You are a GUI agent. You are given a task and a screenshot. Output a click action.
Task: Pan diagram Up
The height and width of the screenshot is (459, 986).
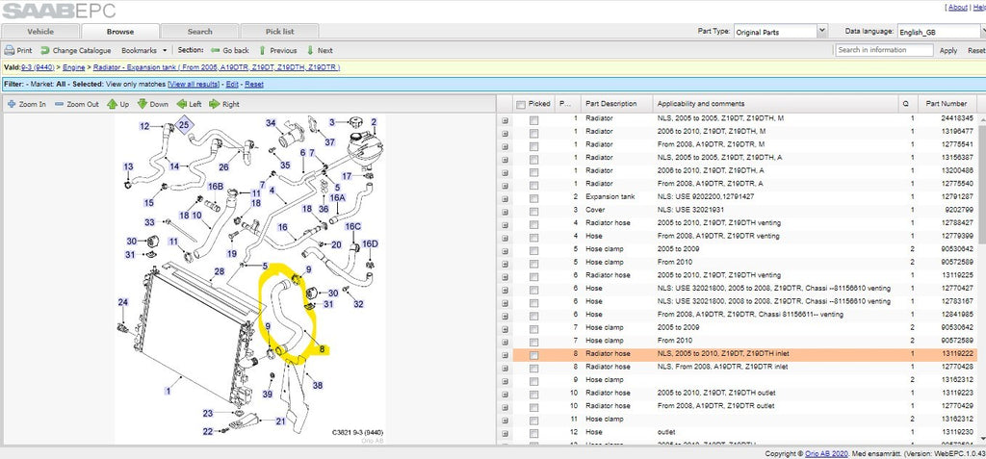coord(117,104)
